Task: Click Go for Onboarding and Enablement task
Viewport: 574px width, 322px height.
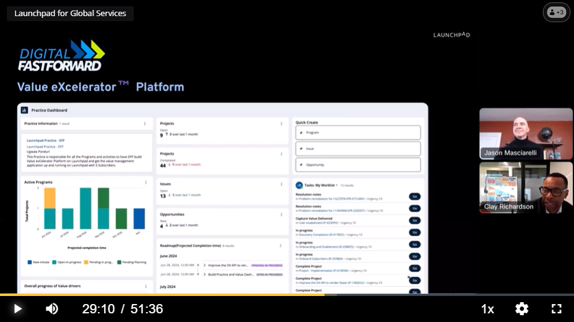Action: (415, 245)
